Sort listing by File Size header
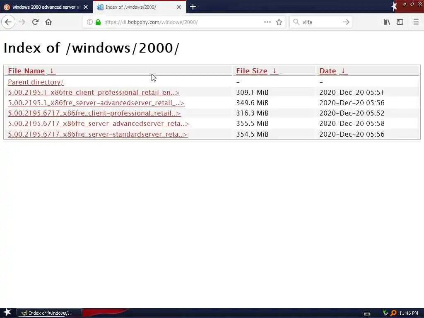424x318 pixels. (x=252, y=71)
